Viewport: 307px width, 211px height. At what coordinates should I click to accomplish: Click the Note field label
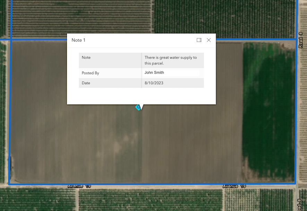[x=86, y=58]
